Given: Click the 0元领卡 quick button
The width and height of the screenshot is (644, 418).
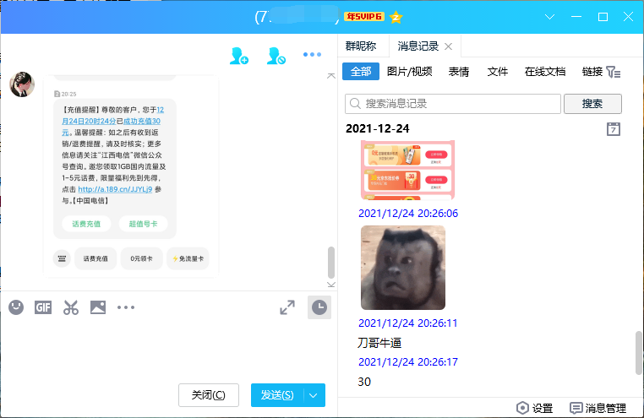Looking at the screenshot, I should [x=141, y=259].
